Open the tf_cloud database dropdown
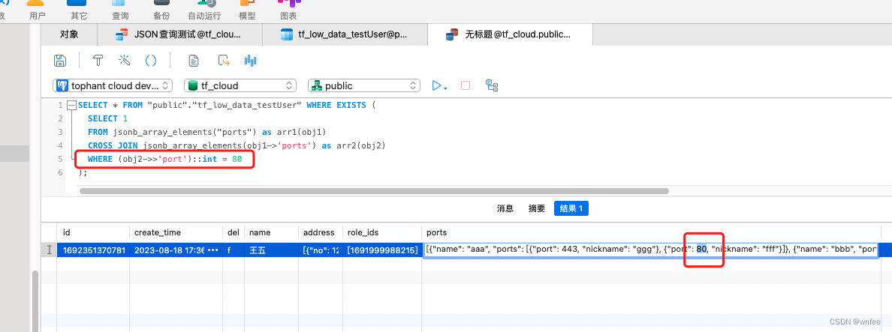 [240, 85]
